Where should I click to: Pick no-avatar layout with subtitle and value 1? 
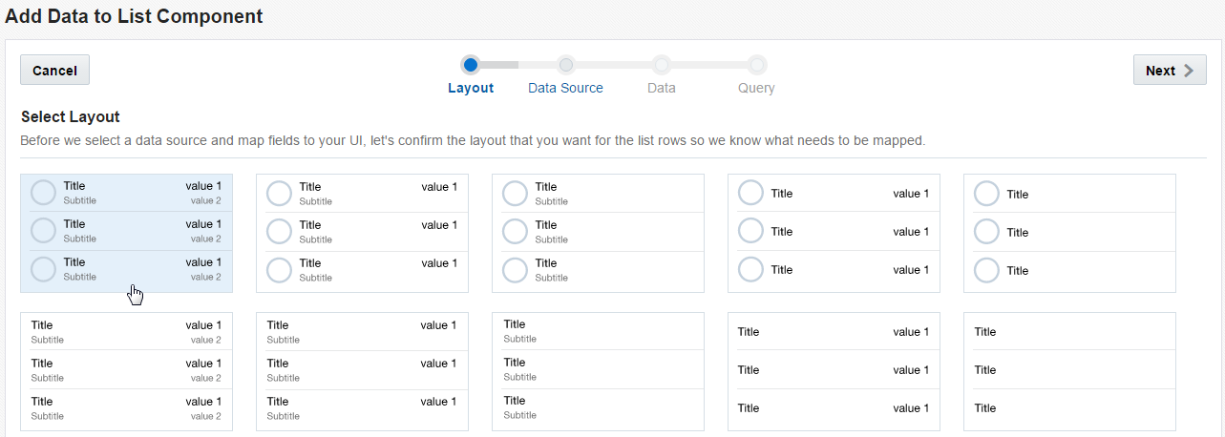tap(362, 371)
